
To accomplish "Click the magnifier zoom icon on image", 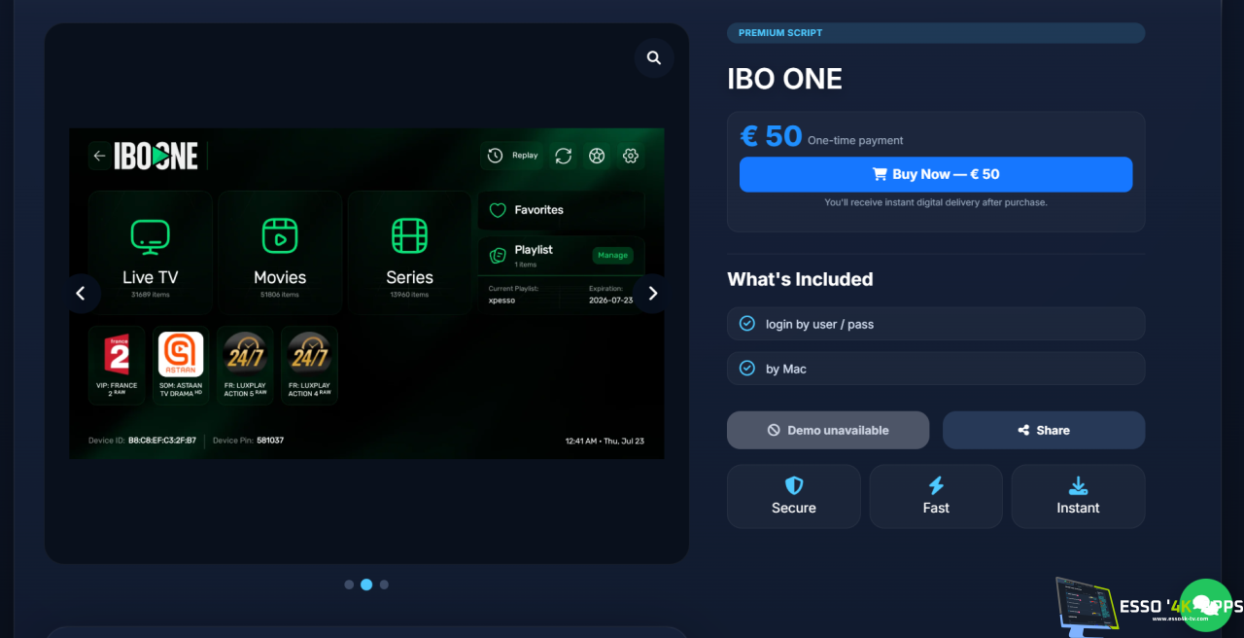I will 654,58.
